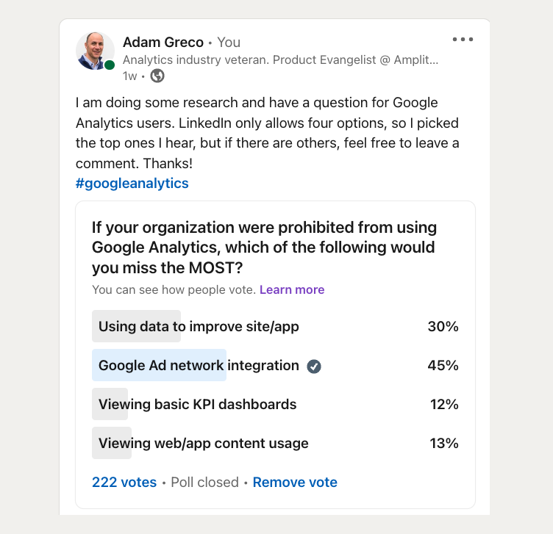Select the Viewing web/app content usage option

(276, 443)
